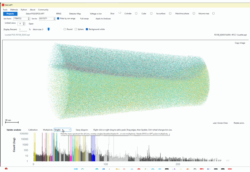Click the Projects button
This screenshot has width=250, height=172.
click(x=10, y=14)
